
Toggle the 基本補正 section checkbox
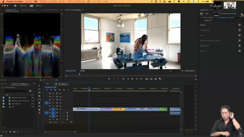click(x=239, y=25)
